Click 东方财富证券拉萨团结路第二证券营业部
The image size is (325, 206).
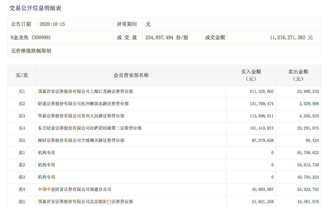90,128
